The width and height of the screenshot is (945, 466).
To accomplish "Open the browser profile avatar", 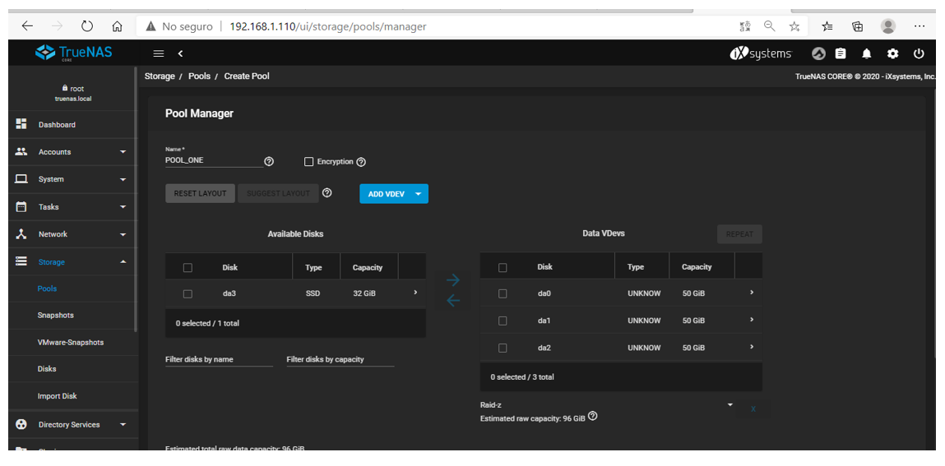I will pos(887,26).
